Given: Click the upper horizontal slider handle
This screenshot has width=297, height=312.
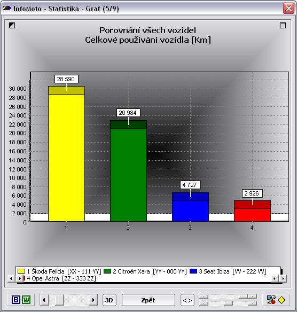Looking at the screenshot, I should 243,297.
